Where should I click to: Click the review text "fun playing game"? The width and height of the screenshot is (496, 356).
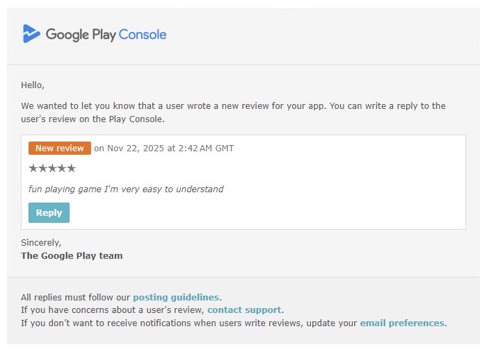click(x=125, y=189)
